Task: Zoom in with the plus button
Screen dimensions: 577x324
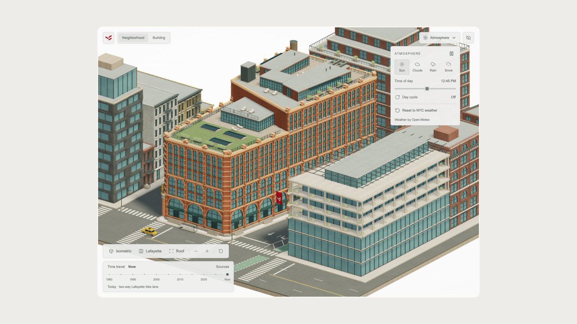Action: [x=207, y=251]
